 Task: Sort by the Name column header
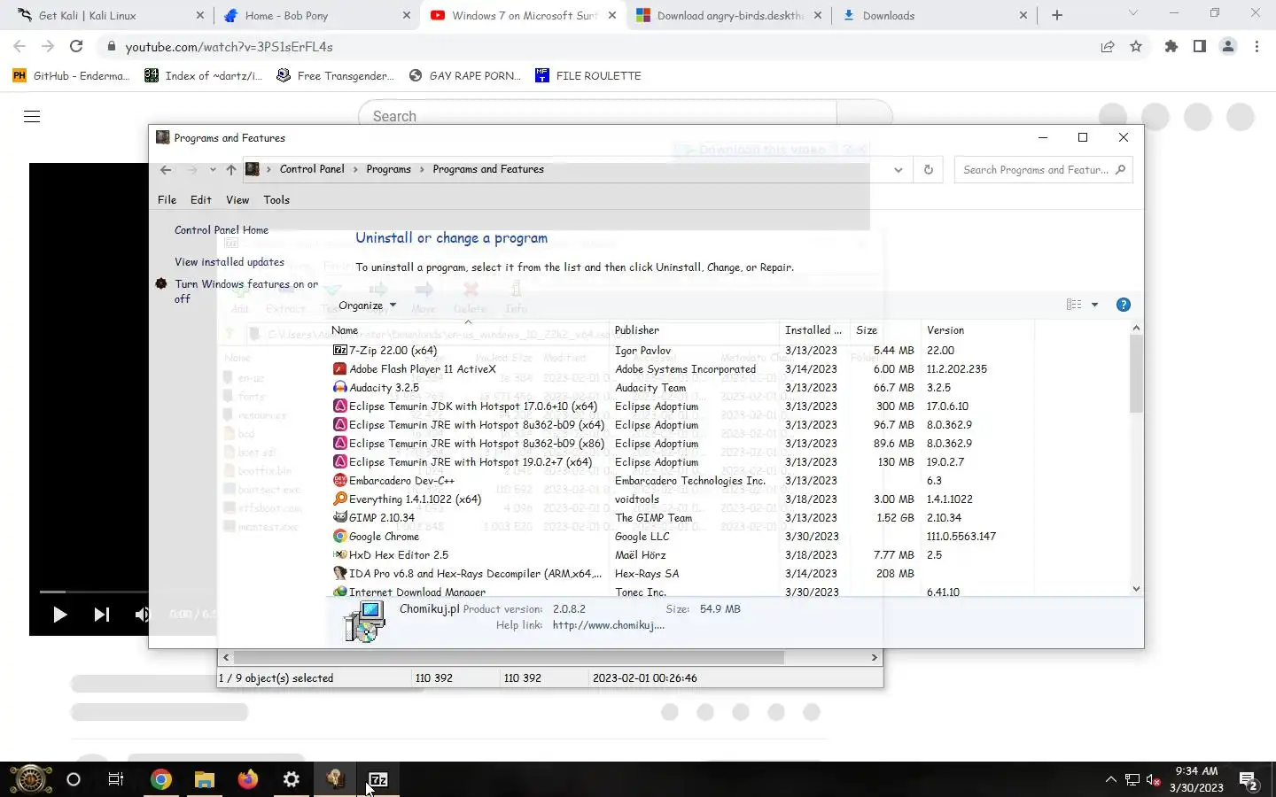point(470,330)
